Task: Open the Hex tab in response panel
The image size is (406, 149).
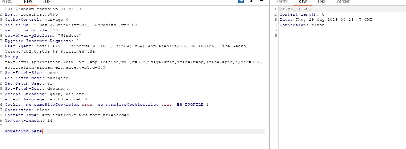Action: point(321,1)
